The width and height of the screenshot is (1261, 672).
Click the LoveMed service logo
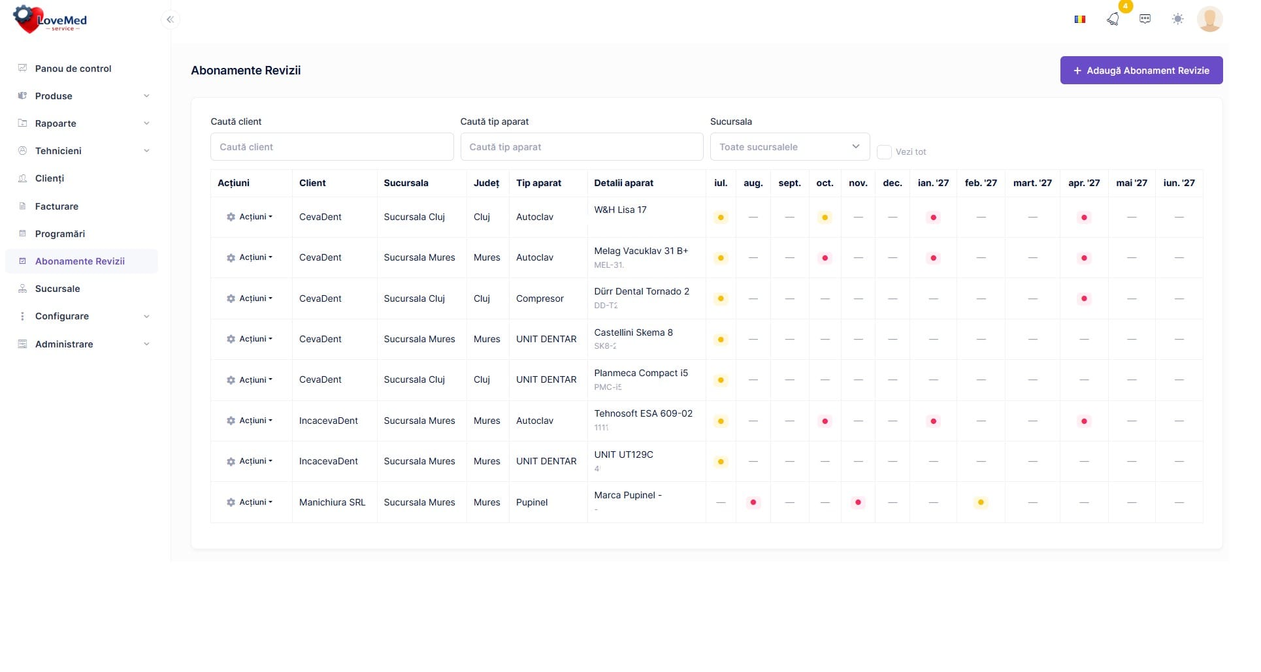50,20
